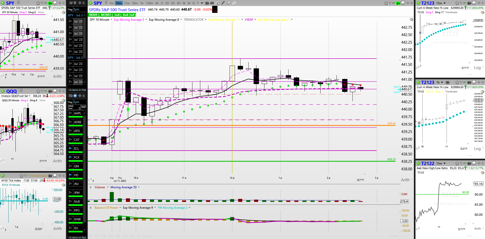Open the chart list menu icon next to SPY
This screenshot has width=485, height=239.
[106, 3]
